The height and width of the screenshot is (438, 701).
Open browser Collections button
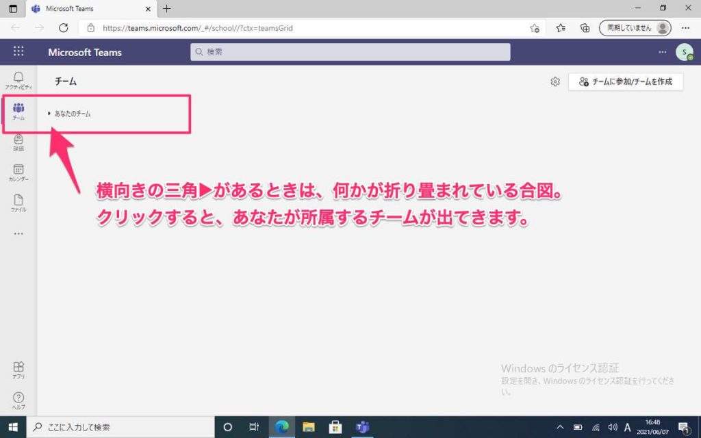click(585, 28)
